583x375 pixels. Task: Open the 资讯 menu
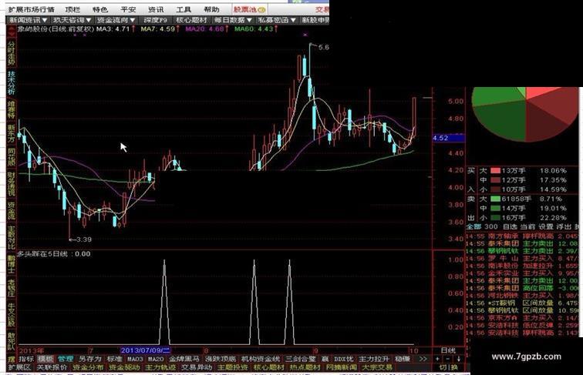[156, 9]
